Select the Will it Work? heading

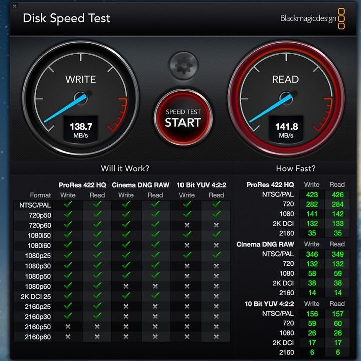(x=125, y=168)
